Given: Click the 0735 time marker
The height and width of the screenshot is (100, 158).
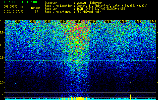Looking at the screenshot, I should (x=78, y=21).
